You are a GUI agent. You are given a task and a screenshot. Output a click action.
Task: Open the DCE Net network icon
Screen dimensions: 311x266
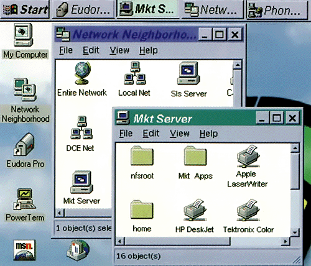click(81, 127)
